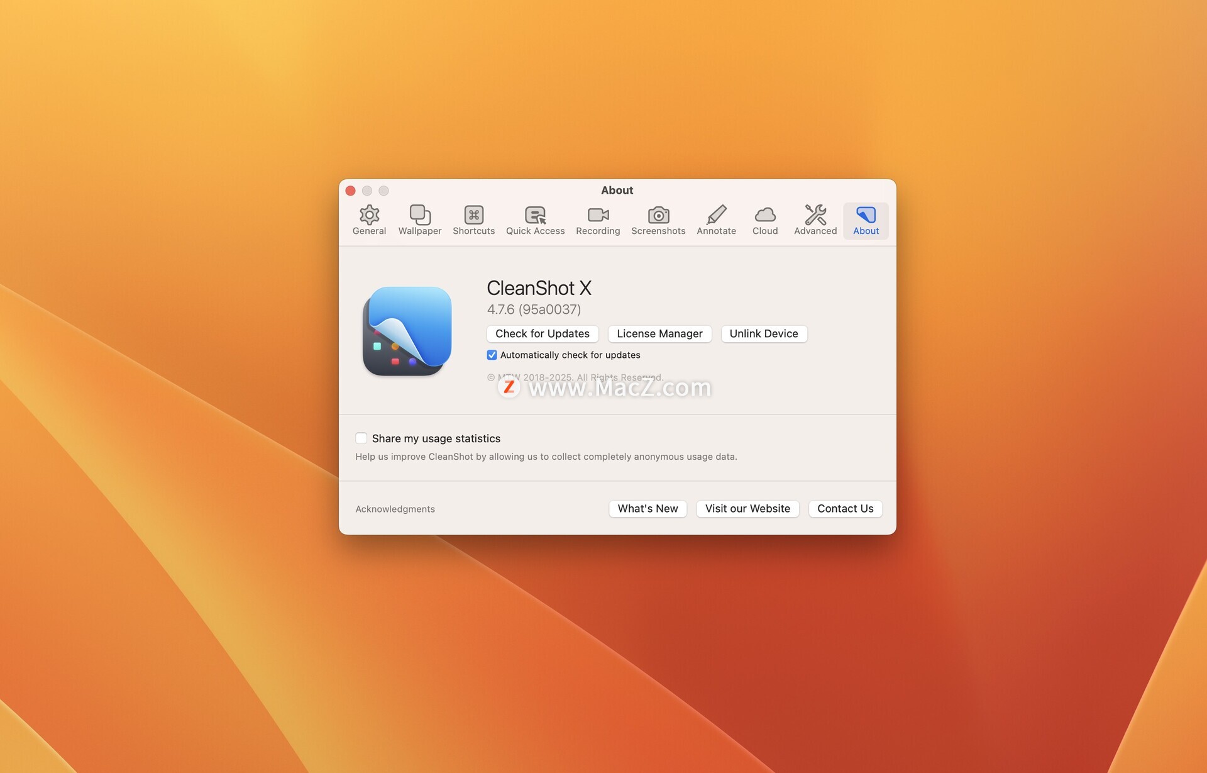The width and height of the screenshot is (1207, 773).
Task: Open What's New
Action: (648, 508)
